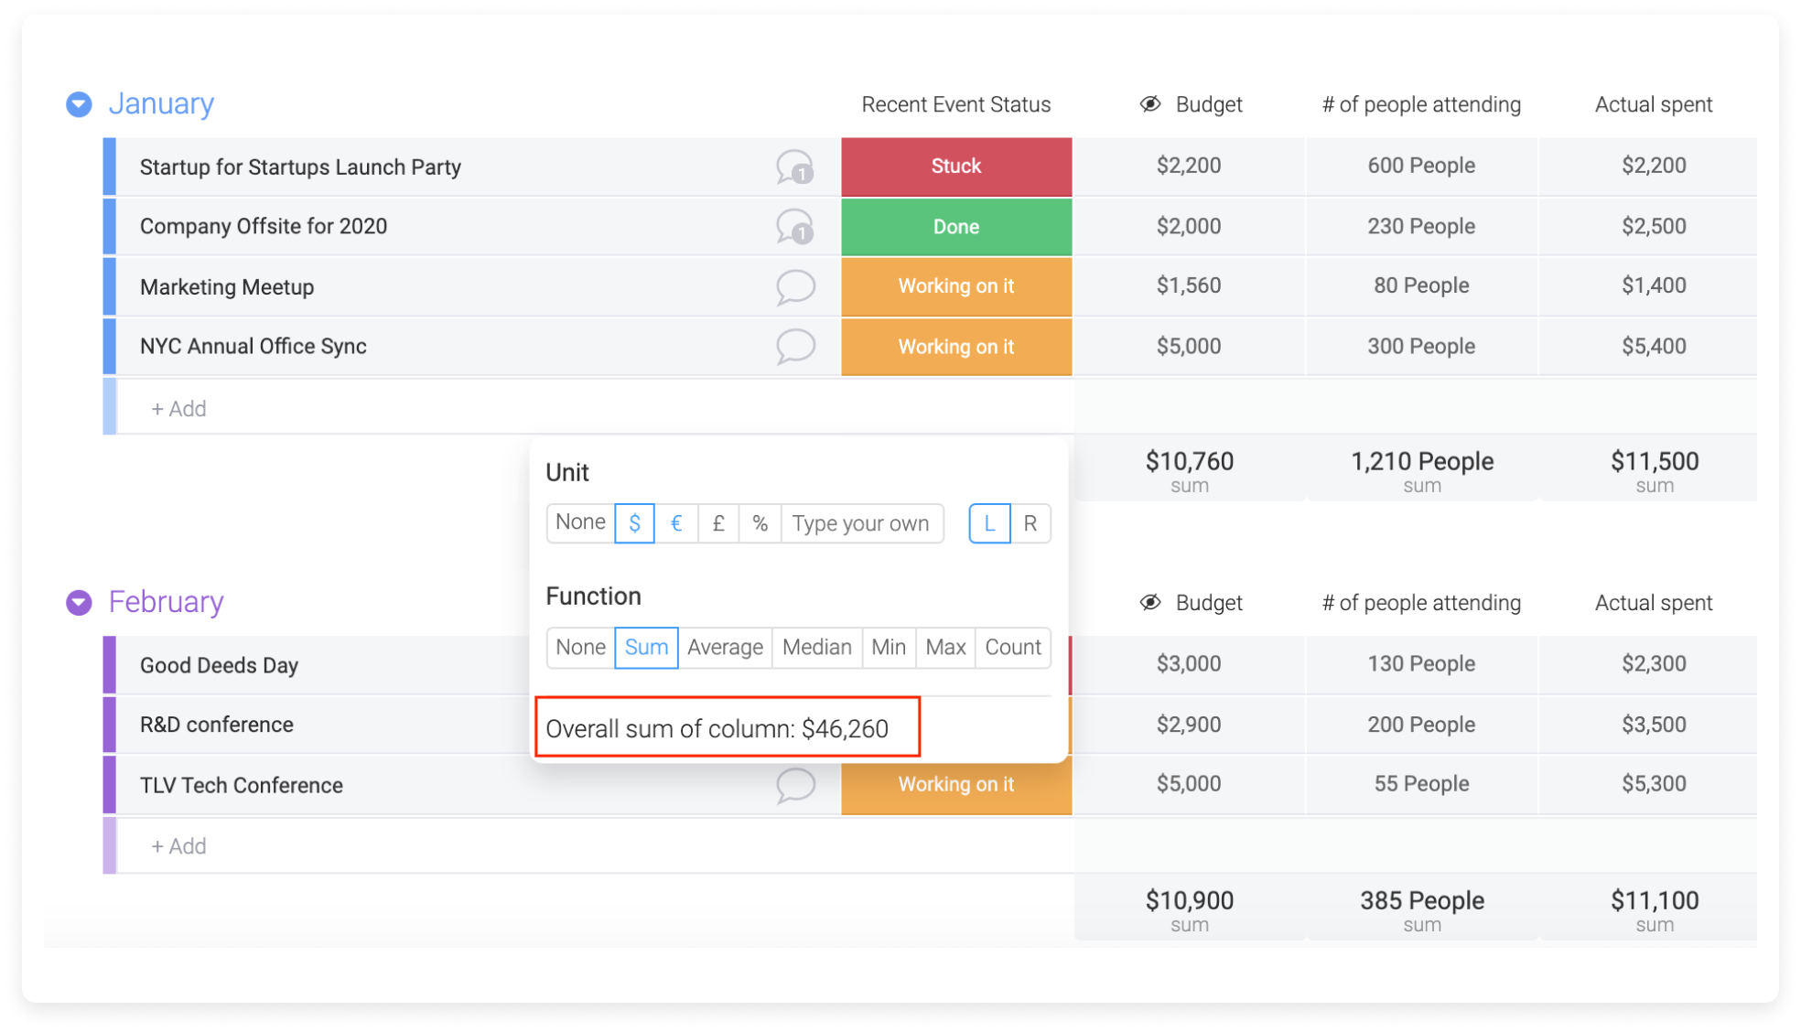Click the $3,000 budget cell
The height and width of the screenshot is (1032, 1801).
click(1189, 663)
